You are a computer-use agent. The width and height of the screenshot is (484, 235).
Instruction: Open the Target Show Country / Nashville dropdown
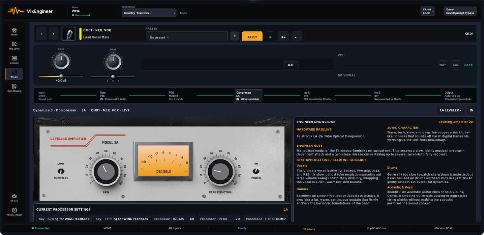click(x=149, y=13)
